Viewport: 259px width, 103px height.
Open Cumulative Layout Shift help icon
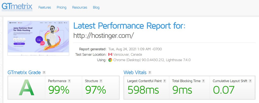(250, 81)
